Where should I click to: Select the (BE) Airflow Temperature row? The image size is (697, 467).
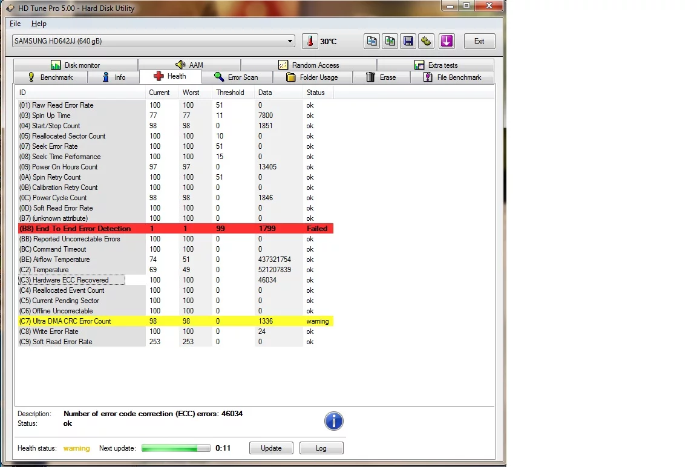point(175,260)
